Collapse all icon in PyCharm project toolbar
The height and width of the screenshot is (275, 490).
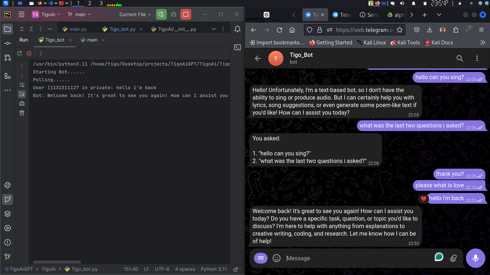pos(31,29)
